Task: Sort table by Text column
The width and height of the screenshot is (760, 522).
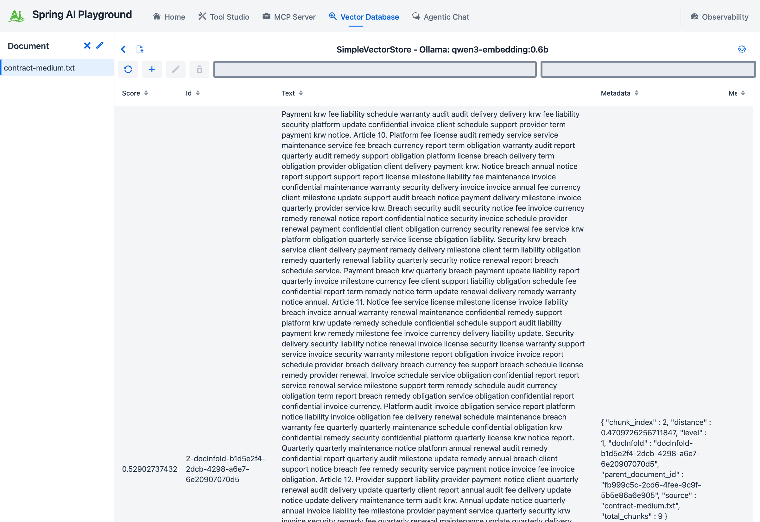Action: click(292, 93)
